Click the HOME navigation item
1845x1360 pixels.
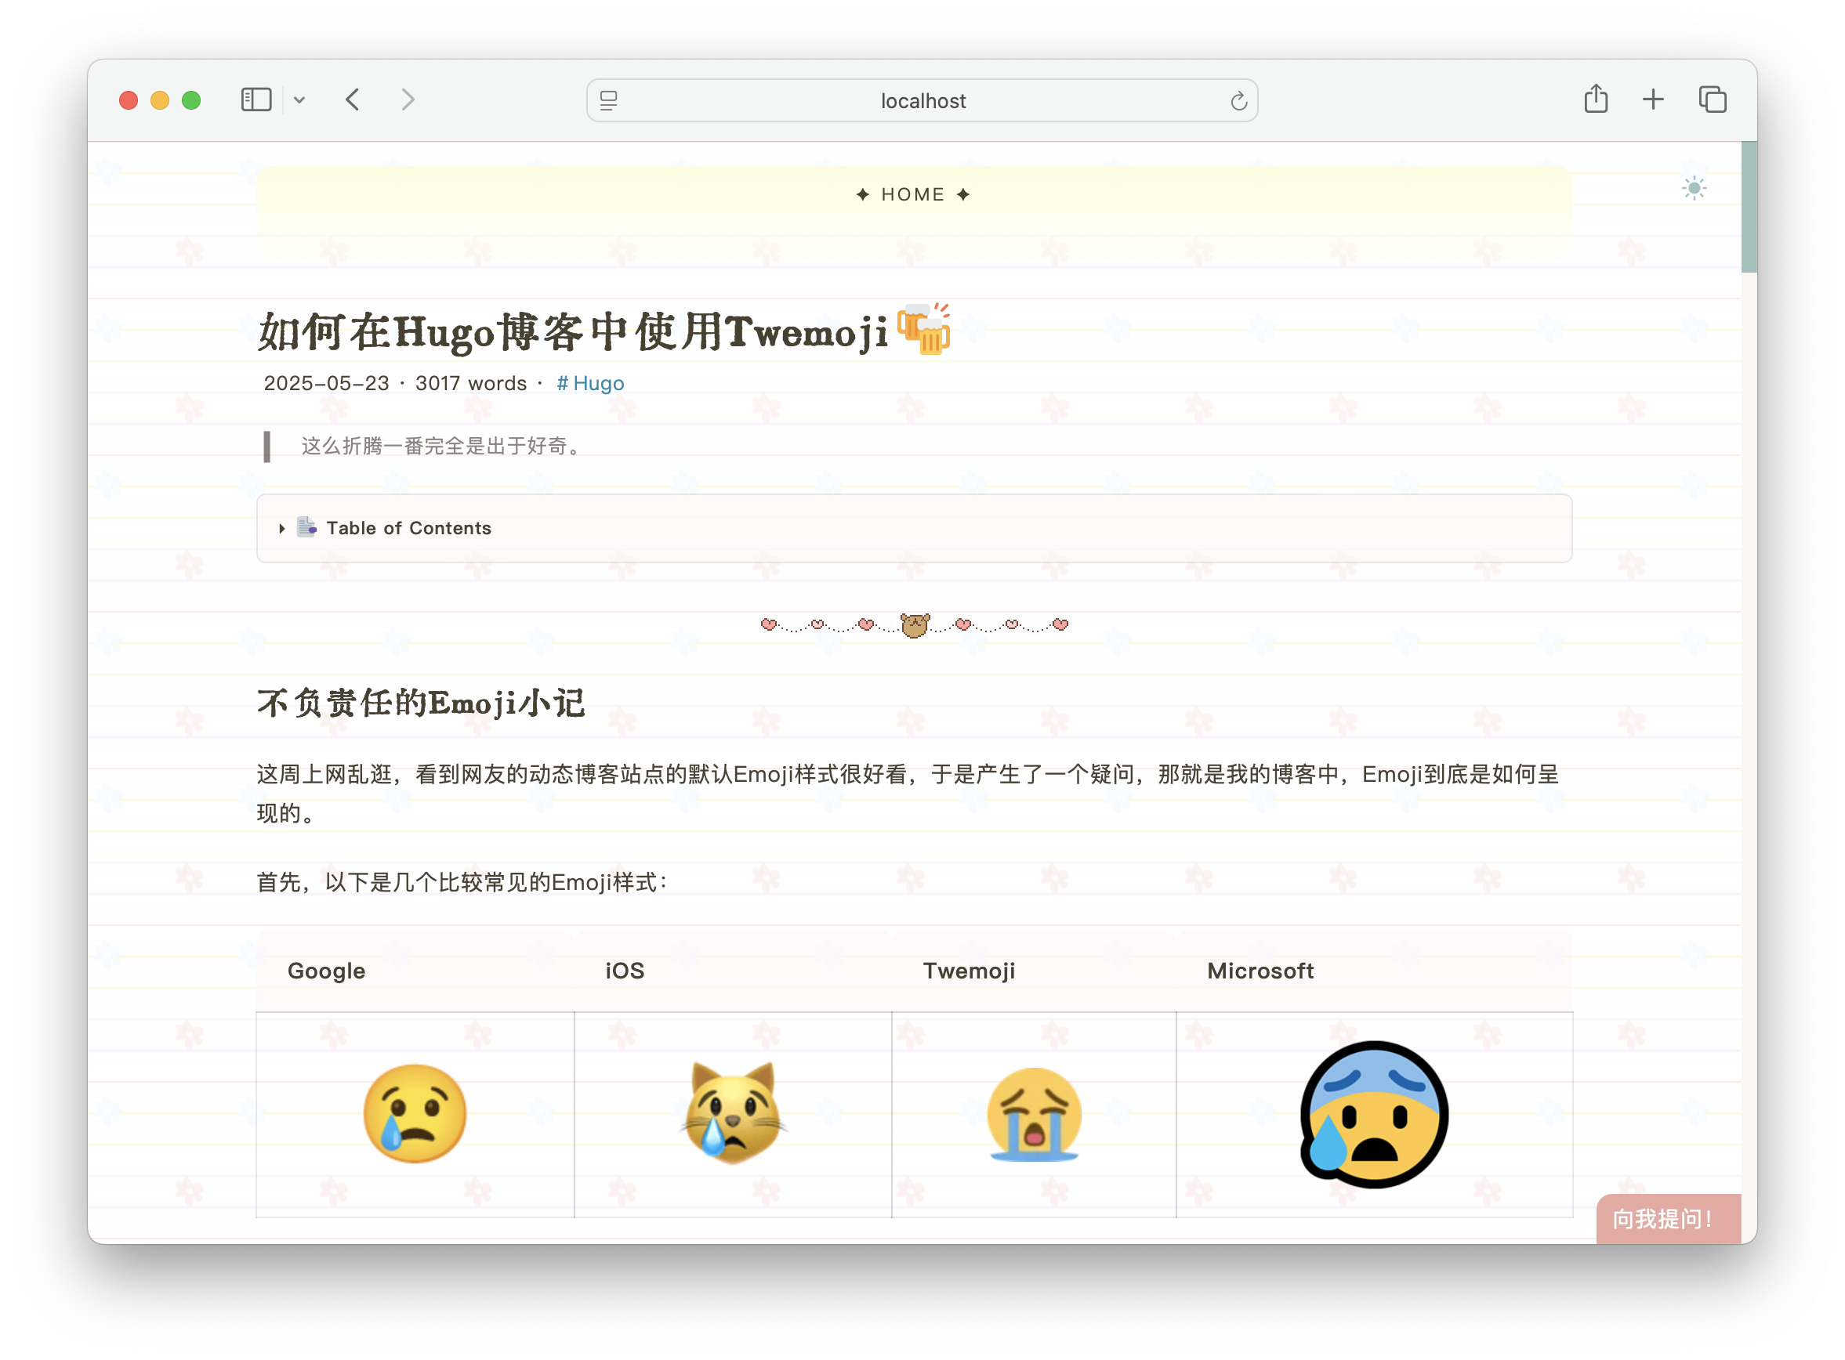[x=912, y=194]
